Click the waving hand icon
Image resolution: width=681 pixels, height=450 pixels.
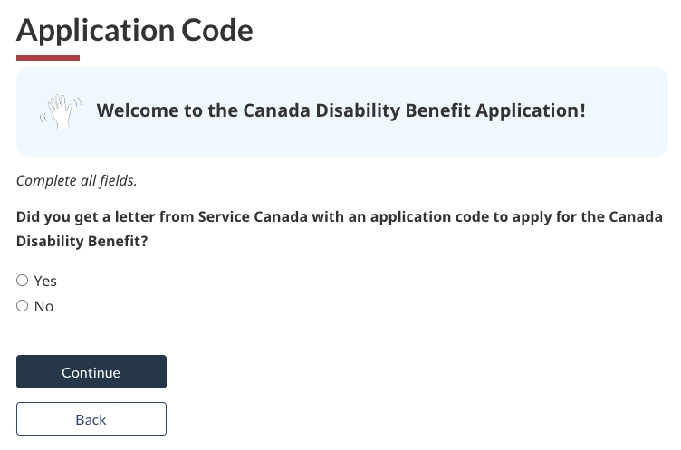pyautogui.click(x=61, y=111)
